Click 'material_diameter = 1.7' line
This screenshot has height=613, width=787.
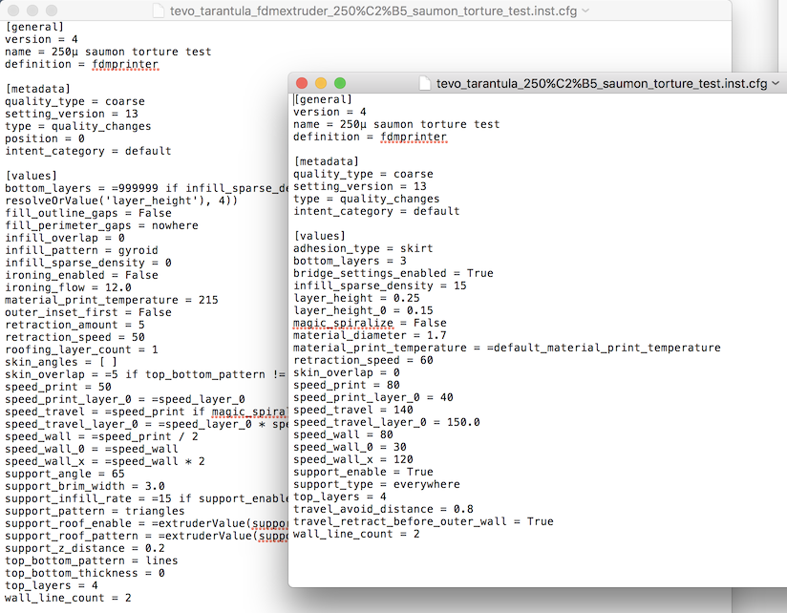click(370, 335)
